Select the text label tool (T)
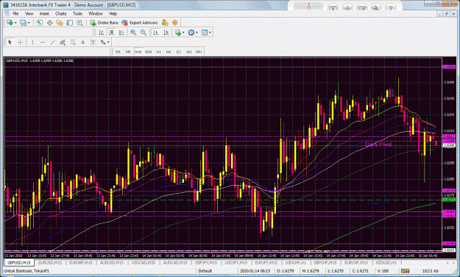460x277 pixels. click(93, 42)
